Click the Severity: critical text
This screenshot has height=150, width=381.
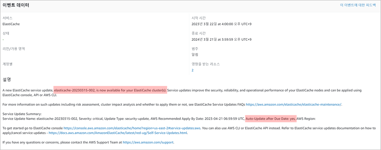tap(90, 119)
